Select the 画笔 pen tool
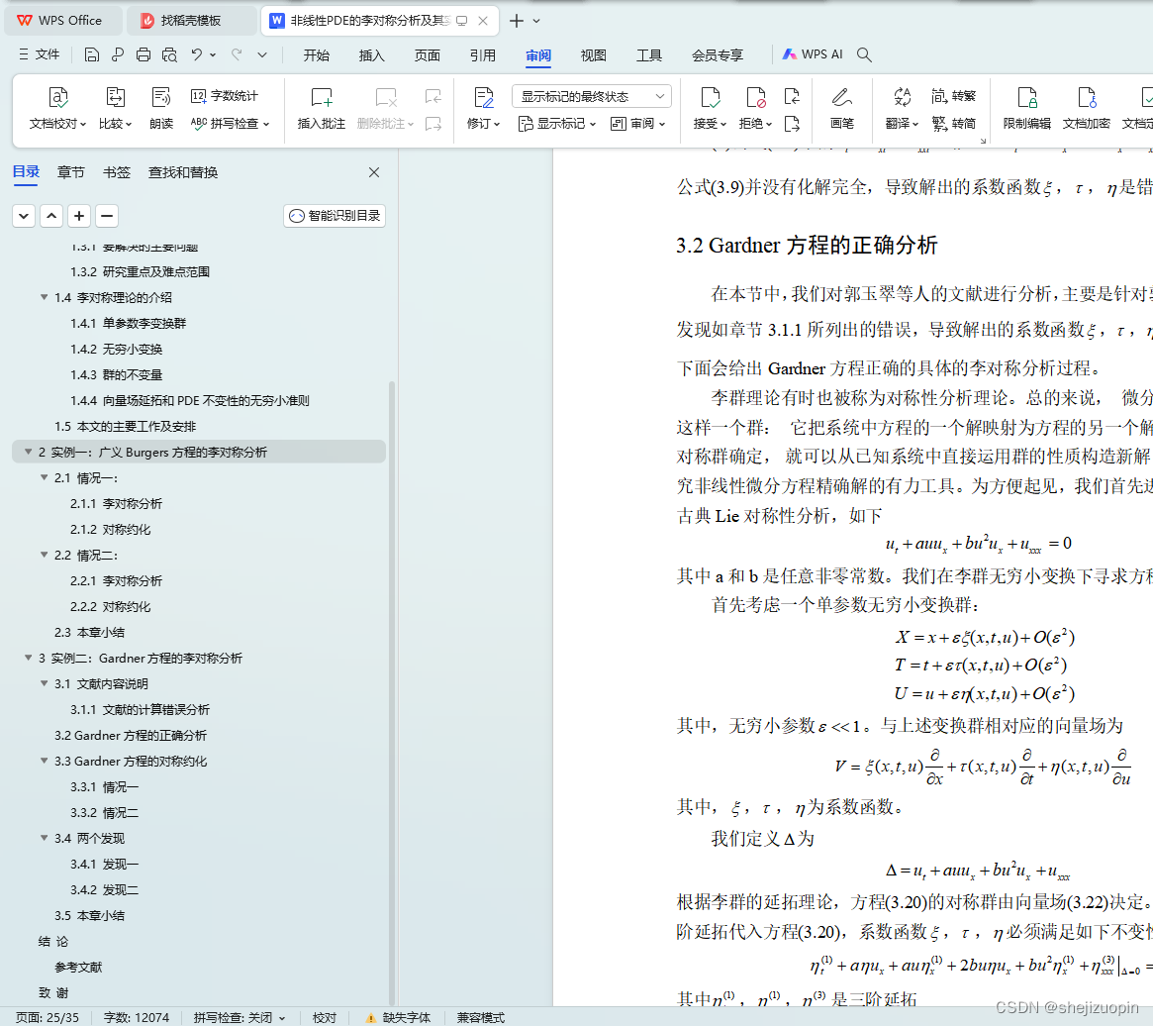Viewport: 1153px width, 1026px height. (842, 108)
